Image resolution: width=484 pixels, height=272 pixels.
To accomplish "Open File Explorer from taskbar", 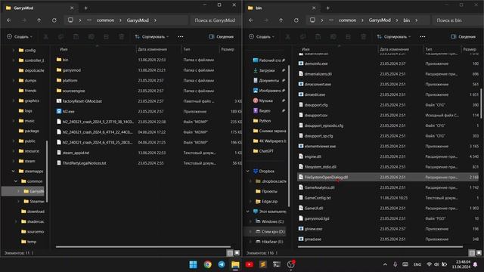I will [x=235, y=264].
